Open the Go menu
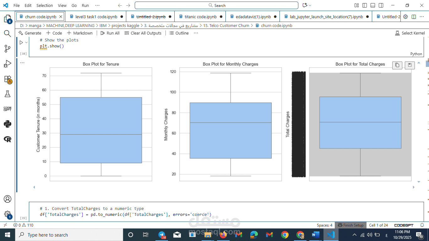Screen dimensions: 429x241 pos(74,5)
